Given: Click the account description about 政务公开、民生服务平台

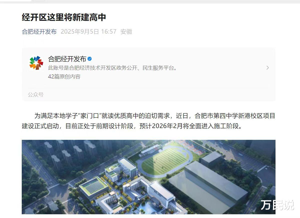Looking at the screenshot, I should [112, 68].
